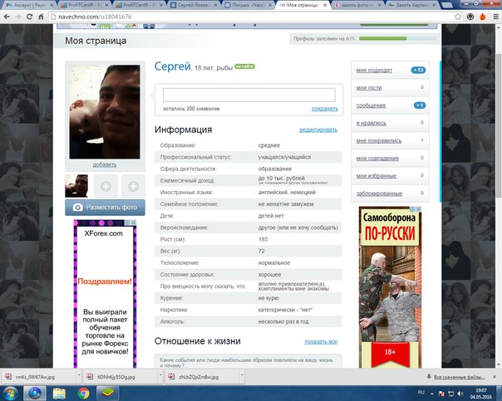Click the +1 badge next to сообщения
This screenshot has width=502, height=401.
(420, 105)
